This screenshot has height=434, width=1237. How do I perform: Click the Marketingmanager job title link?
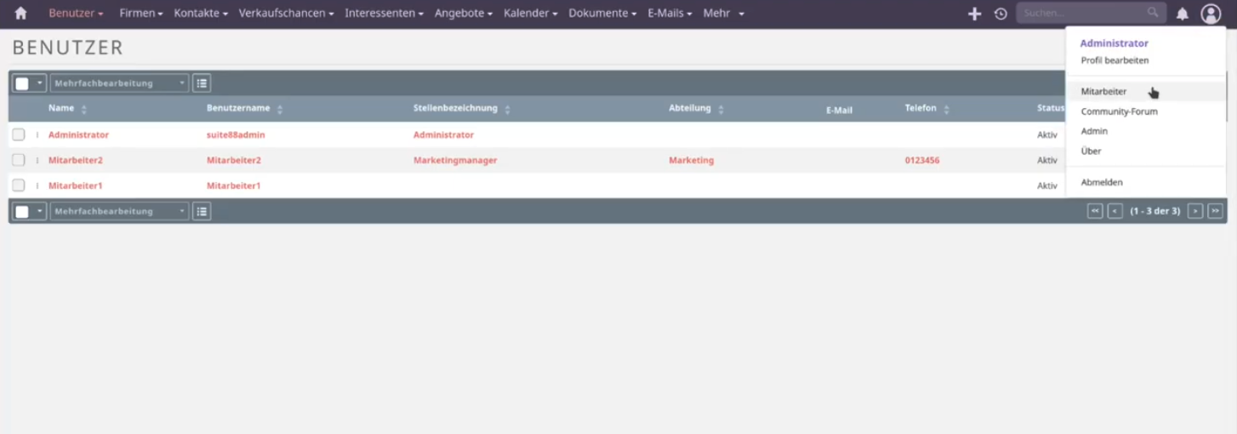click(455, 160)
